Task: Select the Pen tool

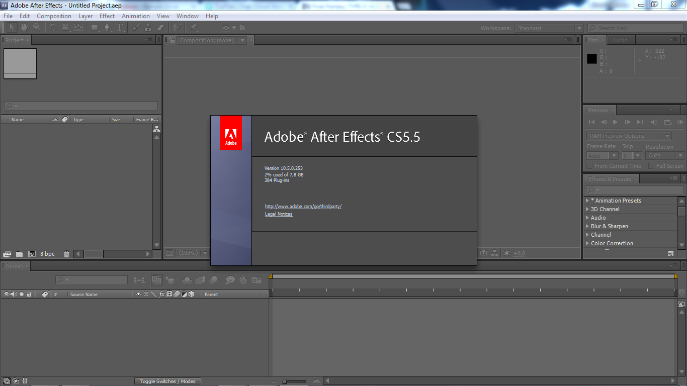Action: coord(107,28)
